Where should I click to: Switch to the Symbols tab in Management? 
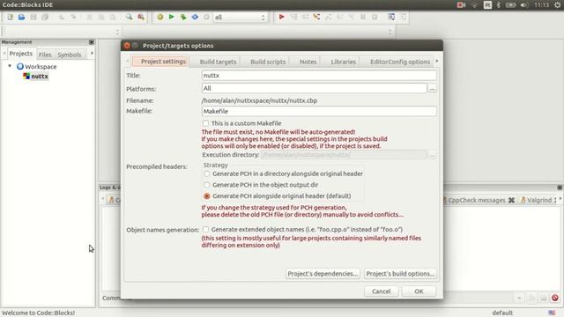(70, 55)
